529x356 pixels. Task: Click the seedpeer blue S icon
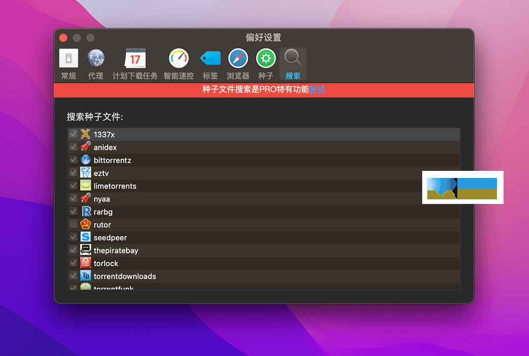[85, 237]
